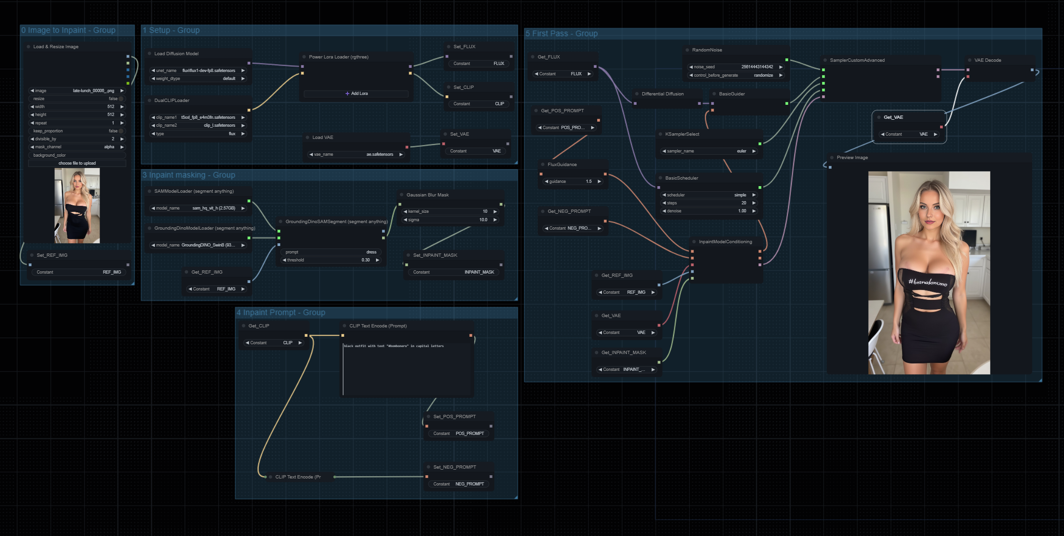The height and width of the screenshot is (536, 1064).
Task: Click the choose file to upload button
Action: pyautogui.click(x=77, y=163)
